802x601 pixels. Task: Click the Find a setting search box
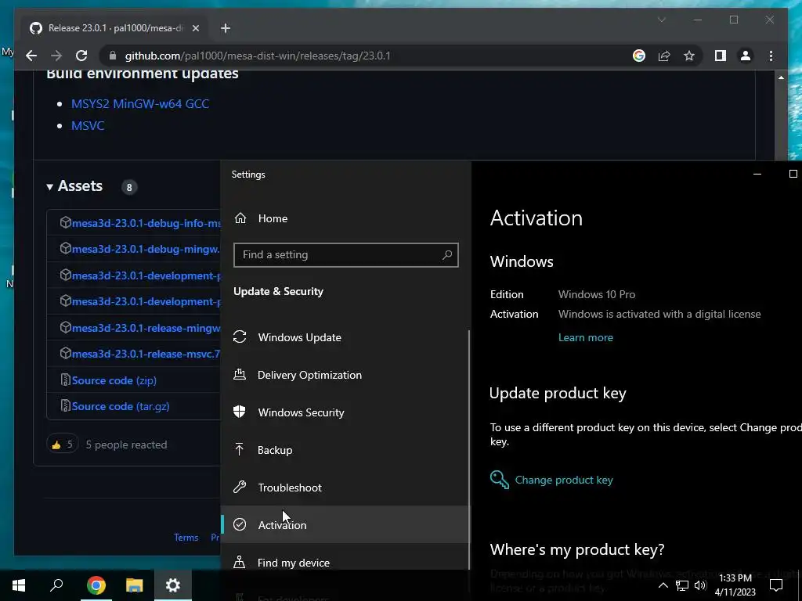345,254
